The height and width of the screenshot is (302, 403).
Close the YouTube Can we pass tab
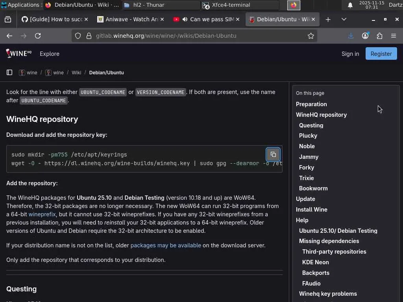pos(238,19)
